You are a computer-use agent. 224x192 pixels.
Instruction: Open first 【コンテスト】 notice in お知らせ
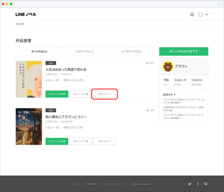click(x=183, y=101)
